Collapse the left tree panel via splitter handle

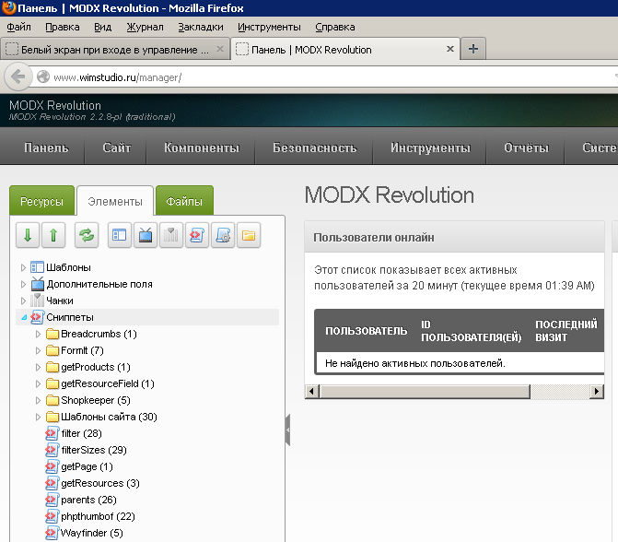click(x=287, y=430)
